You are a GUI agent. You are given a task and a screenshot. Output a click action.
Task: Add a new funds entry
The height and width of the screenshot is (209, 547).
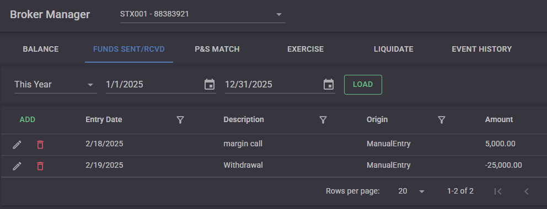pos(27,120)
